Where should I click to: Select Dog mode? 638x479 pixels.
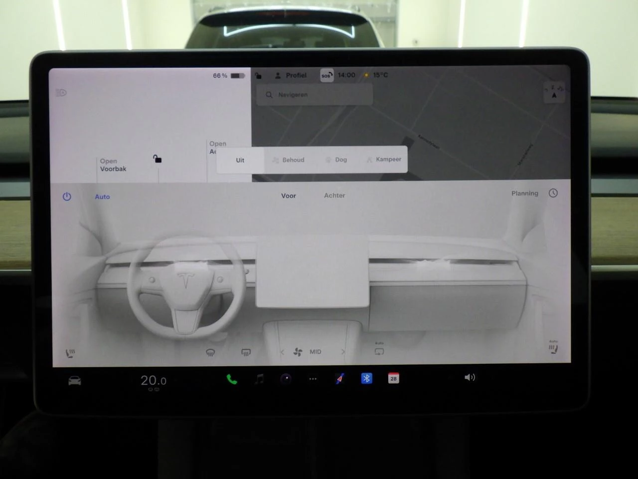(x=336, y=160)
